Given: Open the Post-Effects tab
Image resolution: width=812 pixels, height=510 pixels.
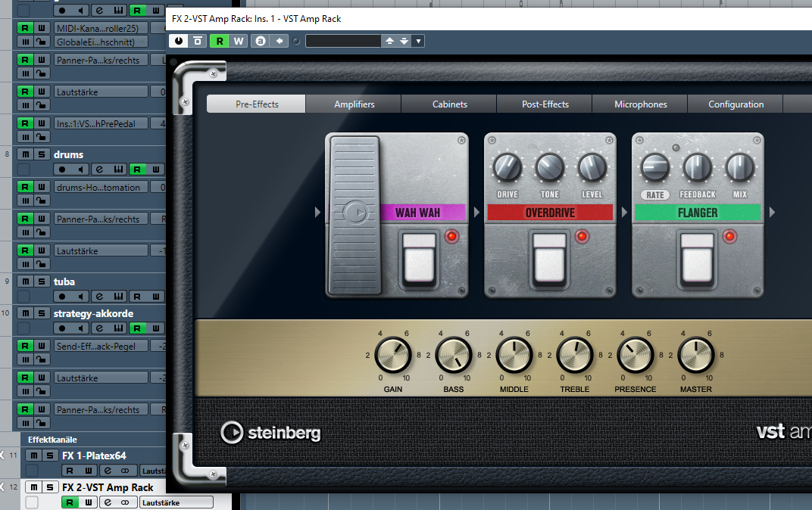Looking at the screenshot, I should (x=545, y=104).
